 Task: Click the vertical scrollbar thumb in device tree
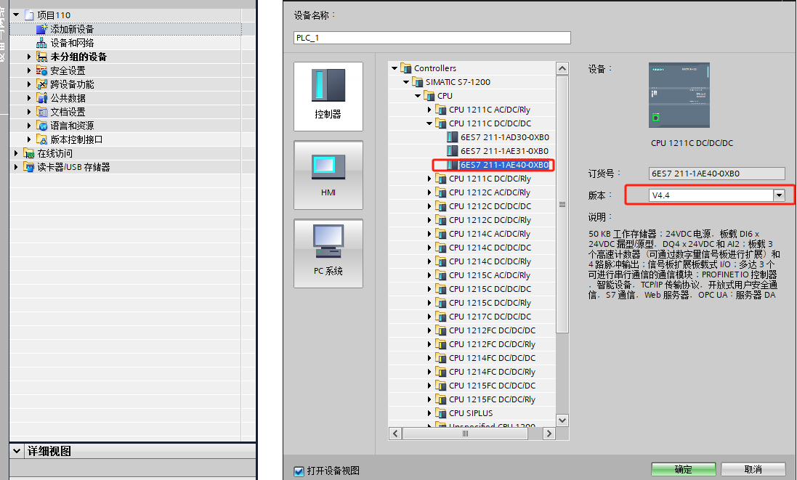[x=562, y=204]
